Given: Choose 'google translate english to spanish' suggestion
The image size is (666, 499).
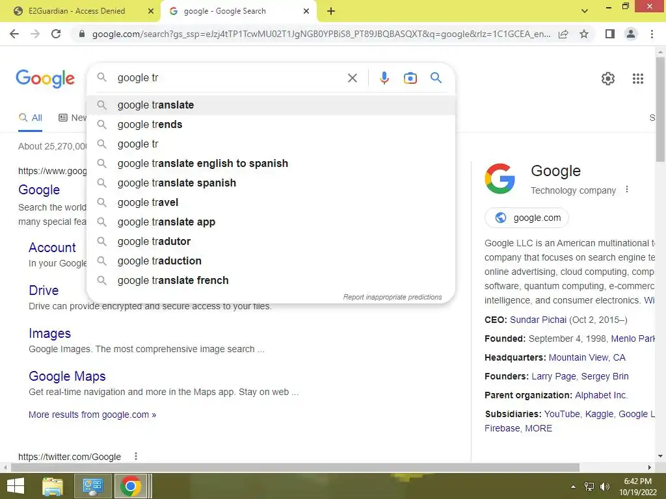Looking at the screenshot, I should (271, 163).
